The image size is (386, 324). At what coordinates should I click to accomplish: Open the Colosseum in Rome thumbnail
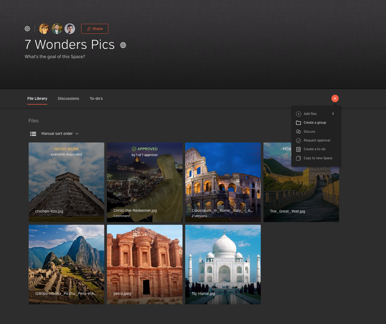(x=223, y=182)
